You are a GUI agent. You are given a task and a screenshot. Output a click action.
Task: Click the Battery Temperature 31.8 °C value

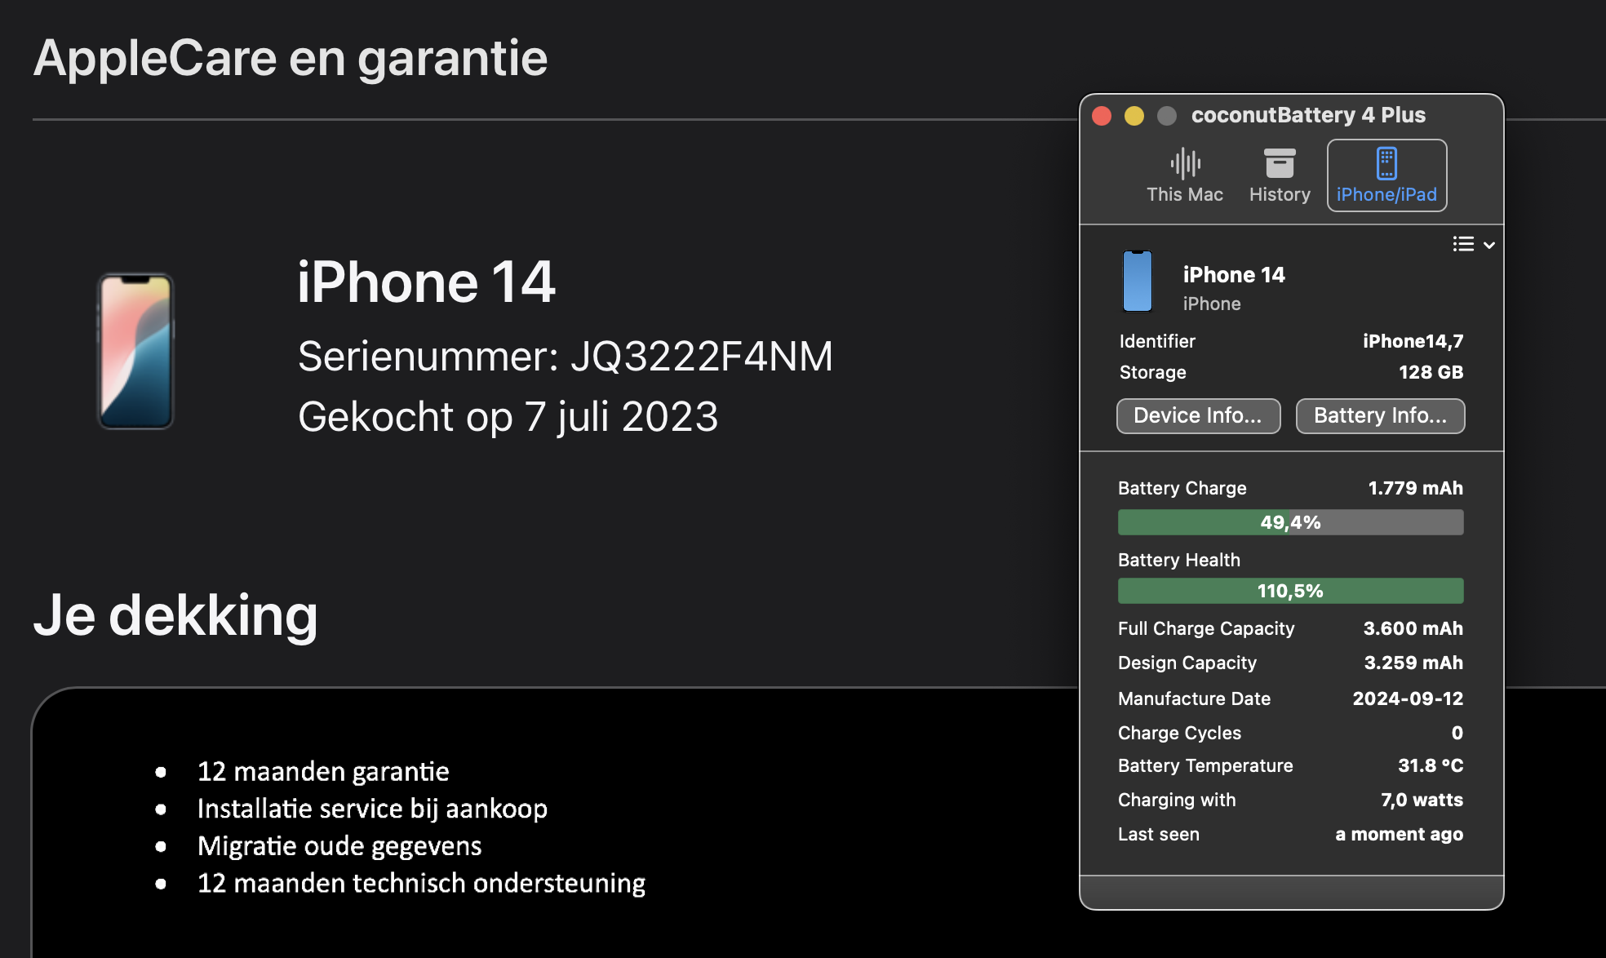pyautogui.click(x=1431, y=765)
